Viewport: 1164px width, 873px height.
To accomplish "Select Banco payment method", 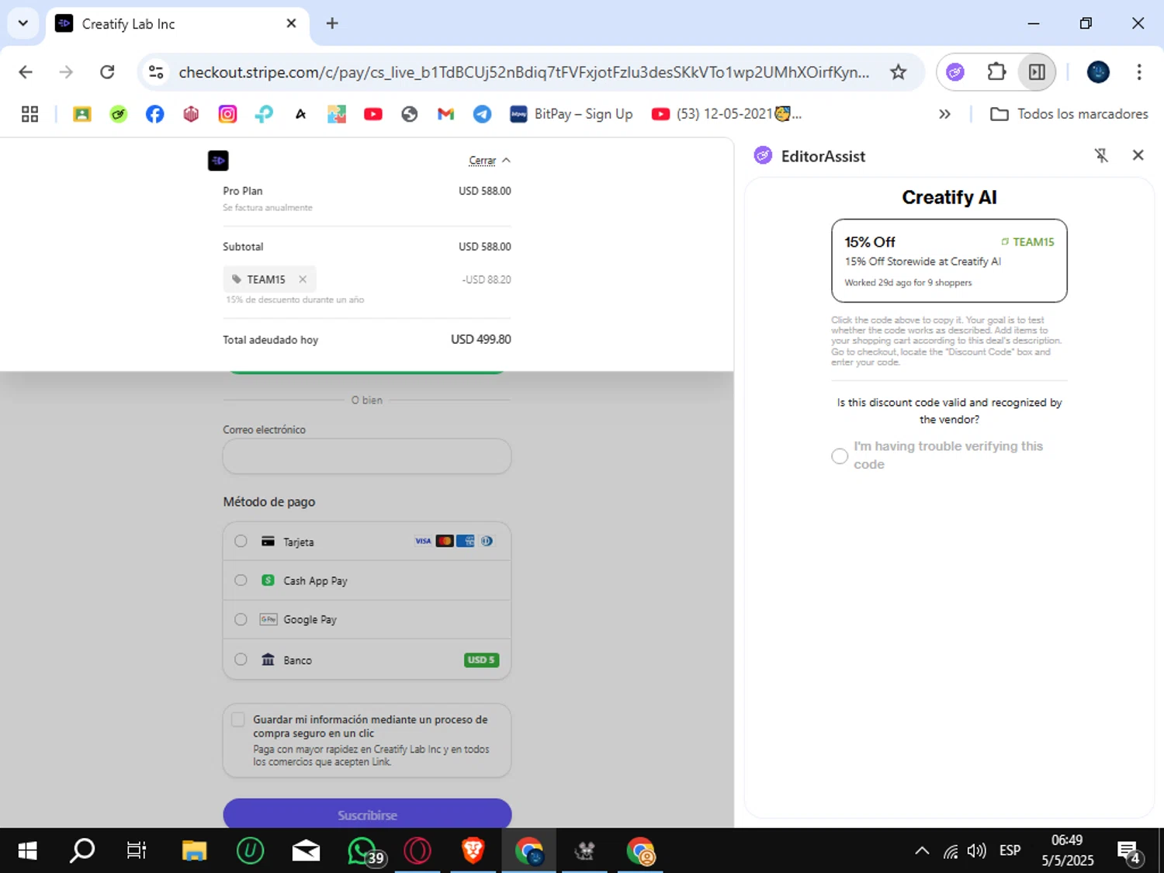I will [367, 660].
